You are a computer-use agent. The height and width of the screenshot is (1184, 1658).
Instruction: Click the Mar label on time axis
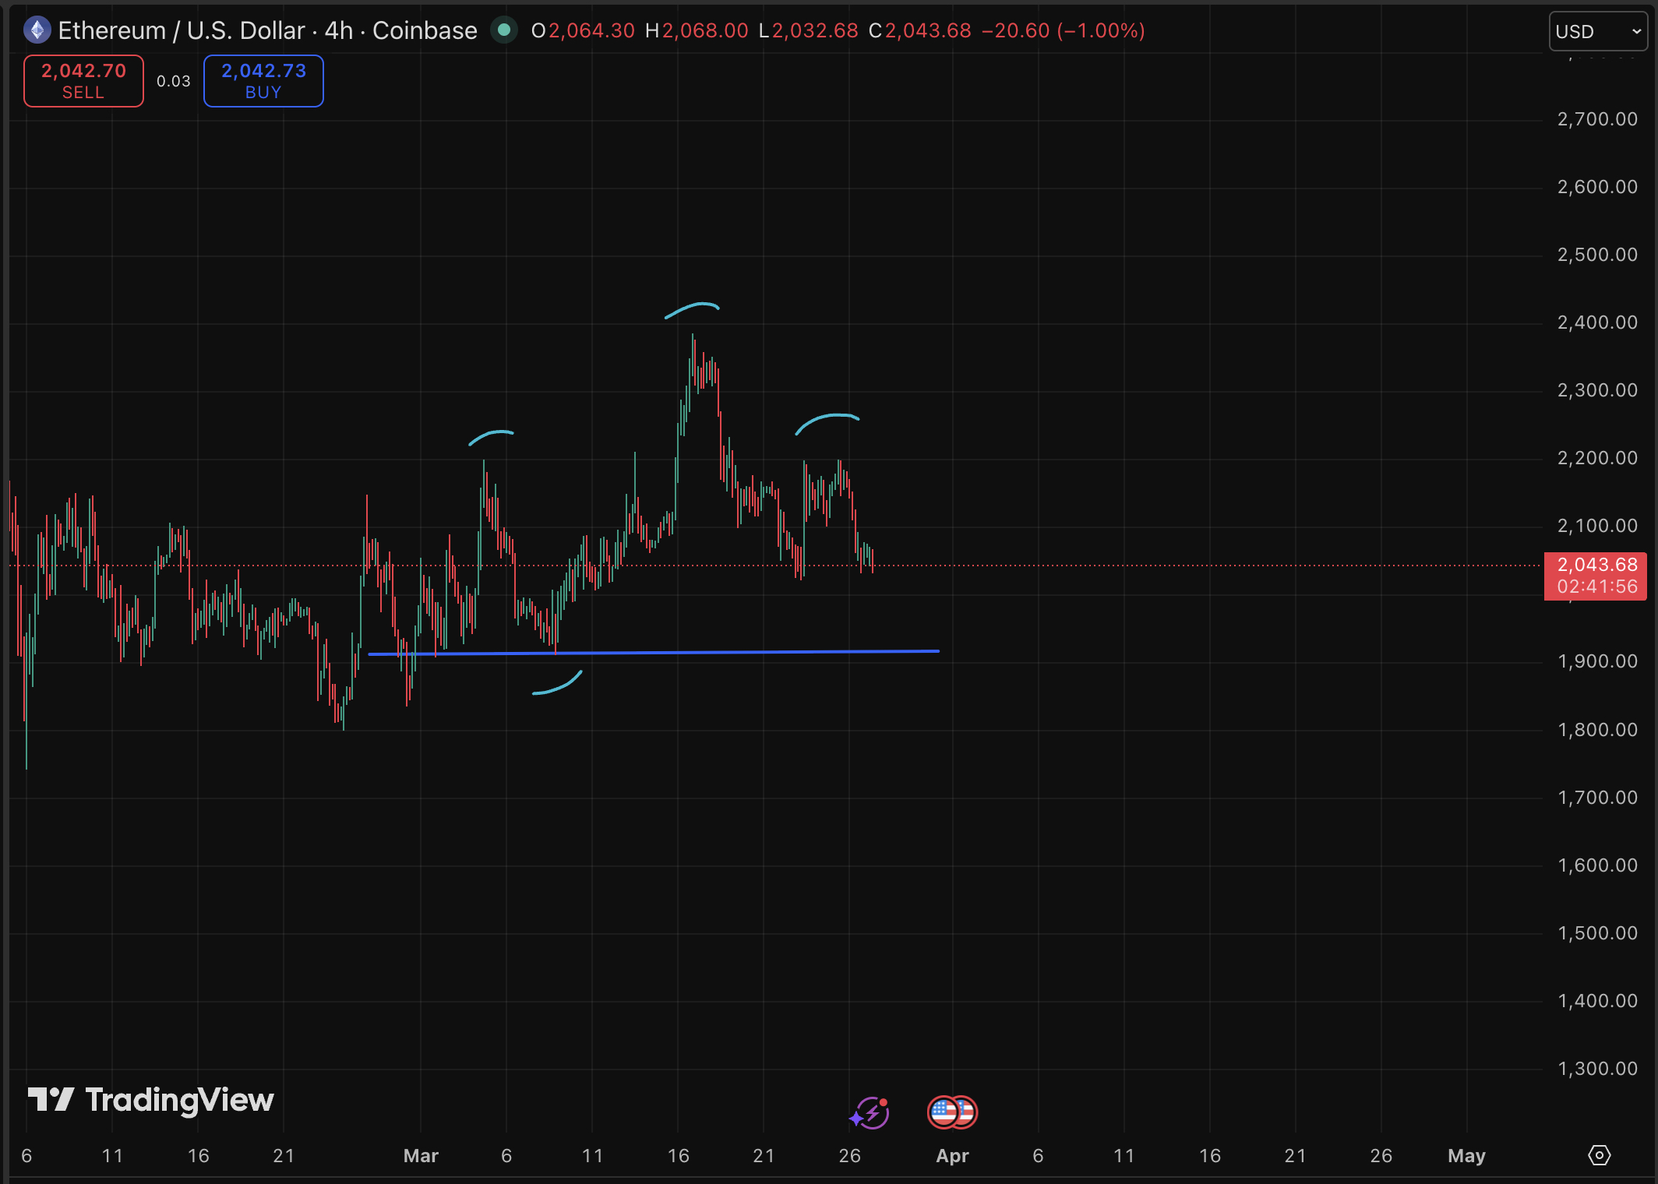(x=421, y=1156)
